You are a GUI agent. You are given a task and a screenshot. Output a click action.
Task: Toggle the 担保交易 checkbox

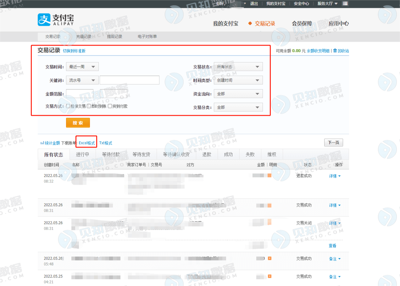68,106
